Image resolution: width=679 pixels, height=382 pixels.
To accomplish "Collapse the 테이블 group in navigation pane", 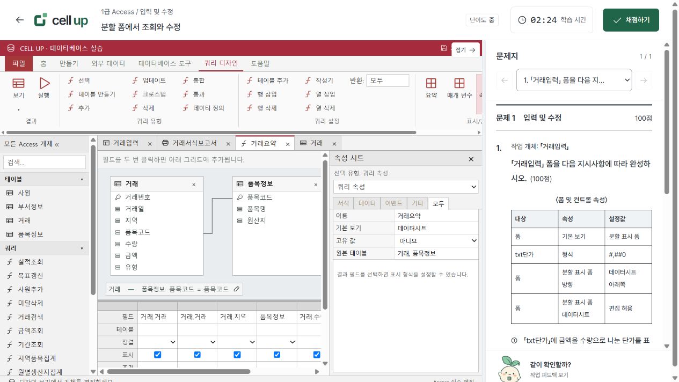I will click(82, 179).
